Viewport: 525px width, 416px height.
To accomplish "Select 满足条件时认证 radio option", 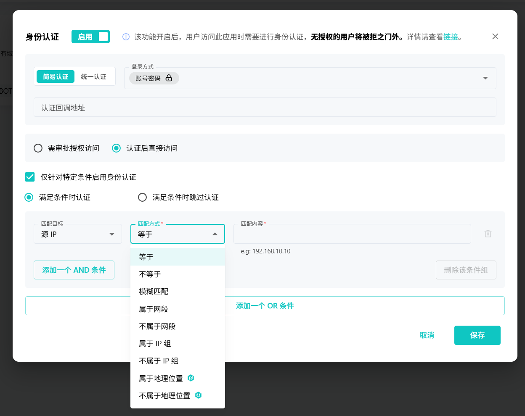I will [29, 197].
